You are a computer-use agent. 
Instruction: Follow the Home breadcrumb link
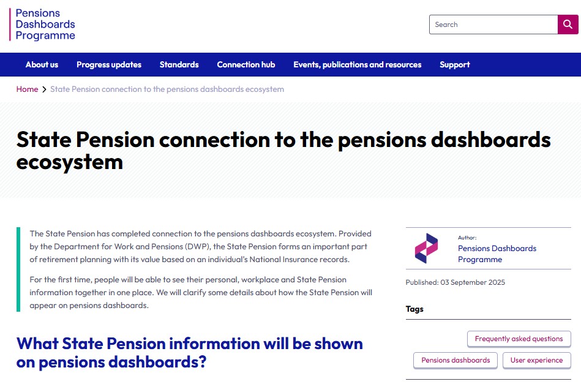[27, 89]
